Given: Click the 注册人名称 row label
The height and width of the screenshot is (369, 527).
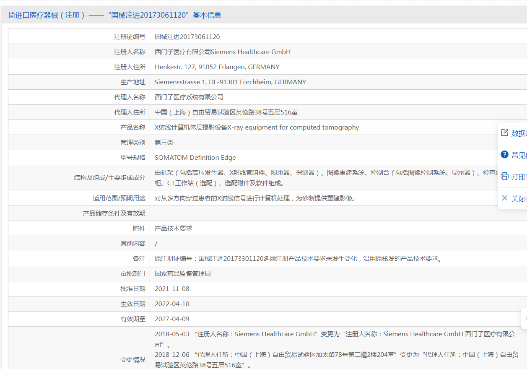Looking at the screenshot, I should tap(130, 52).
